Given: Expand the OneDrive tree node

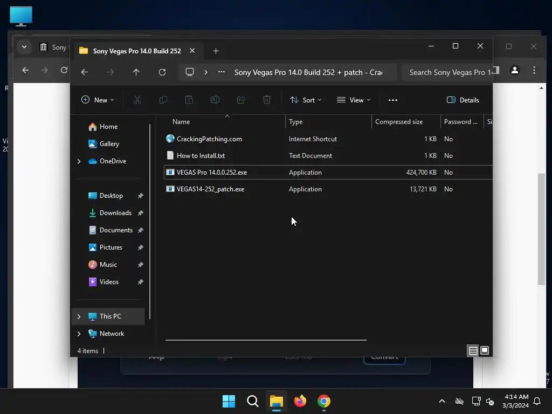Looking at the screenshot, I should 79,161.
